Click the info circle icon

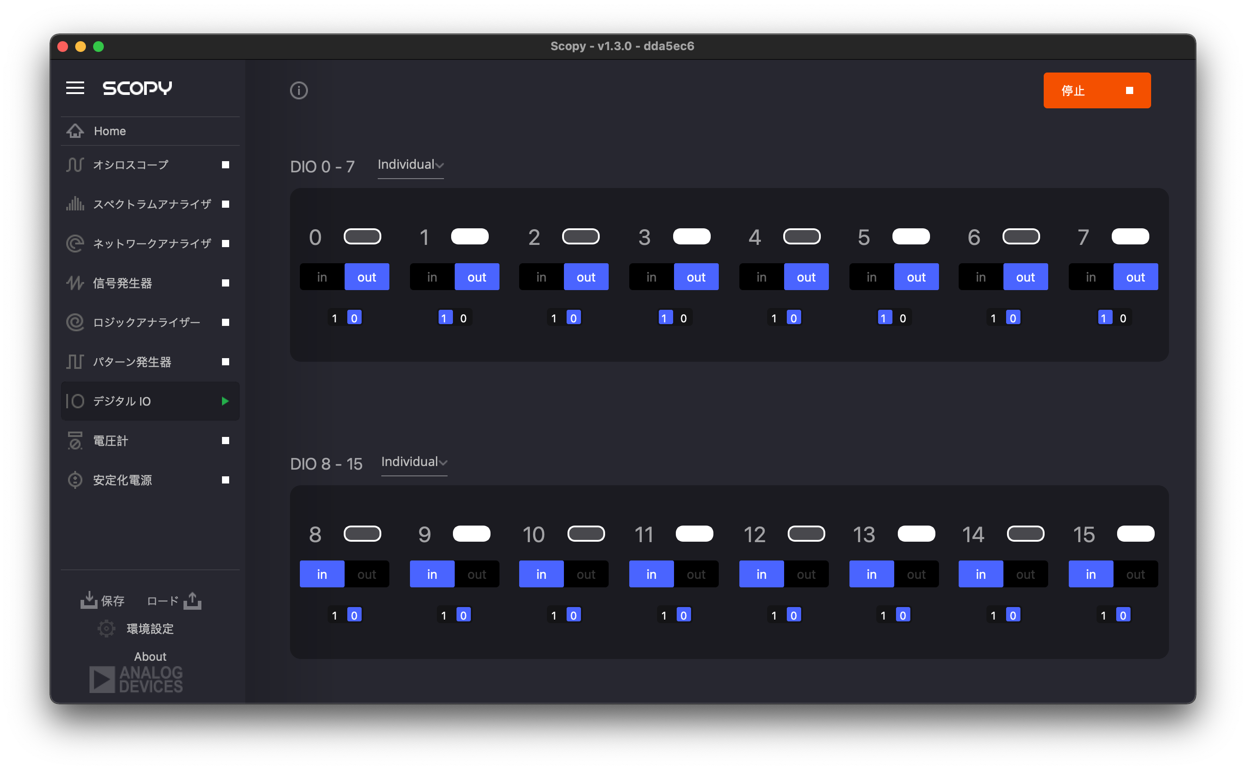pos(299,90)
